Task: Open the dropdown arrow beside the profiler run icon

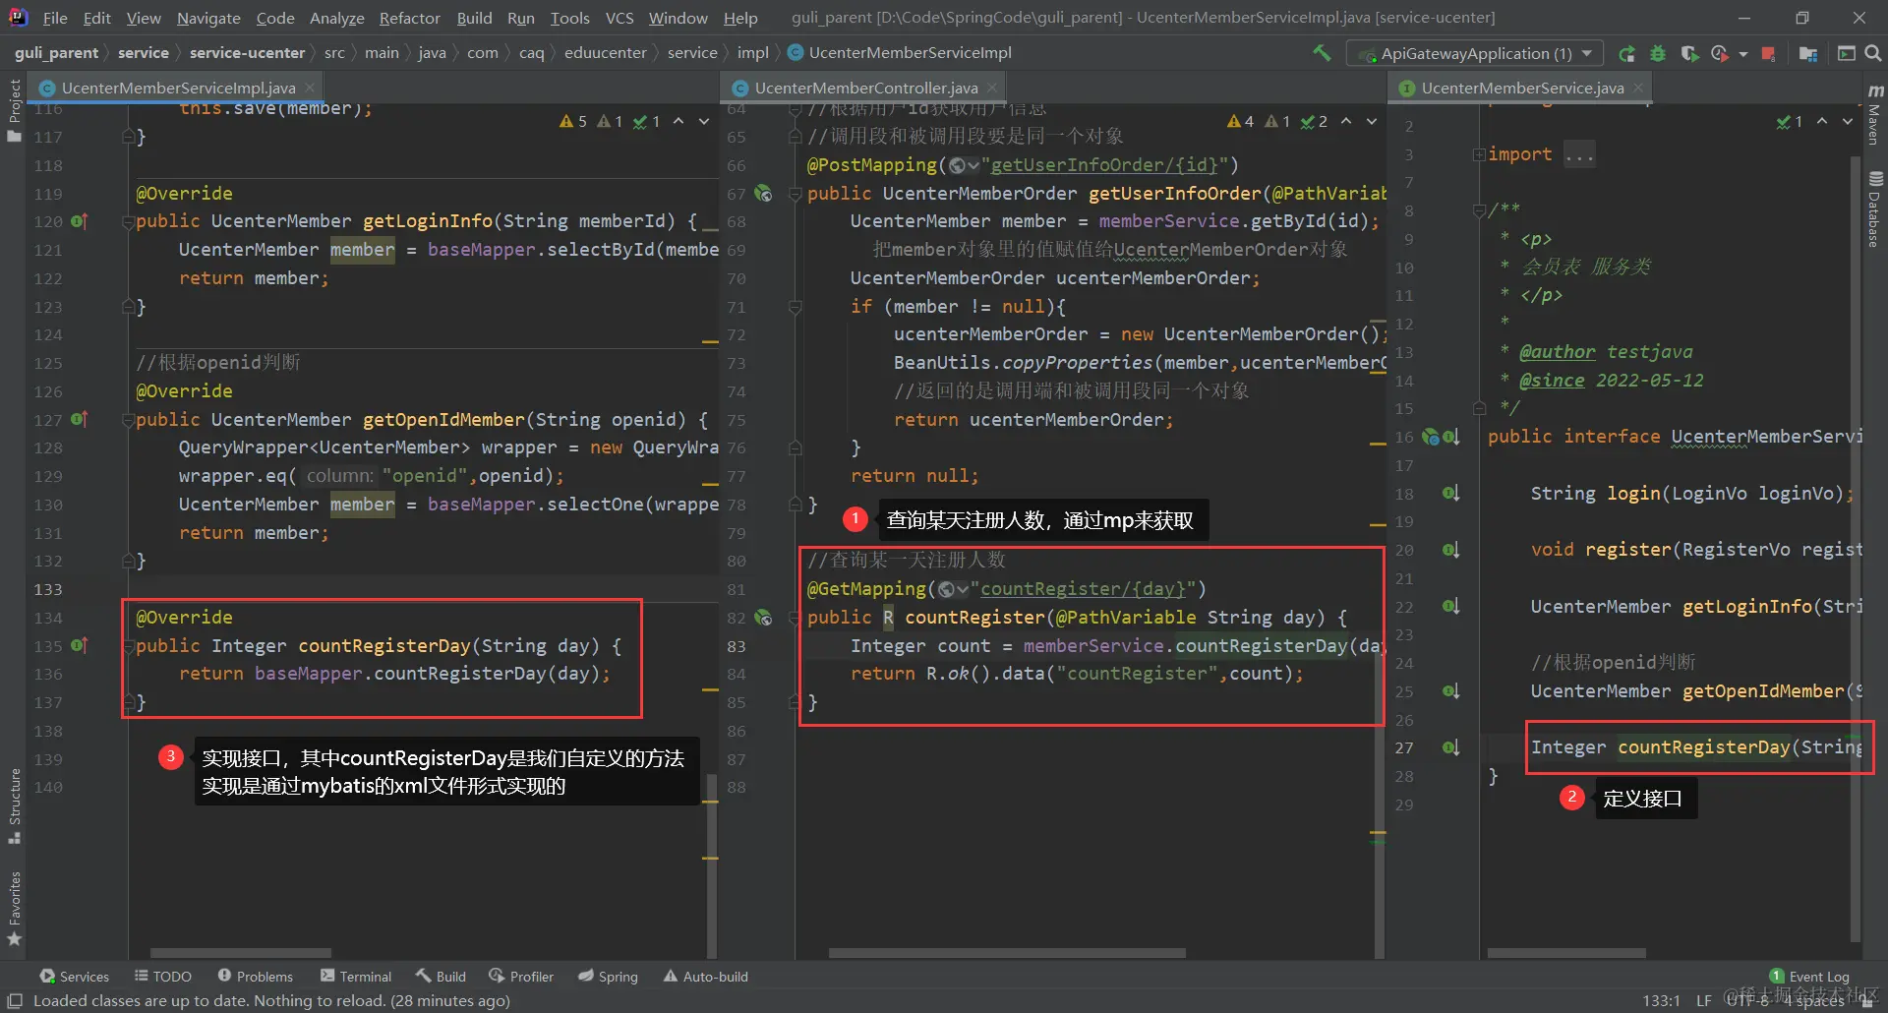Action: [1742, 54]
